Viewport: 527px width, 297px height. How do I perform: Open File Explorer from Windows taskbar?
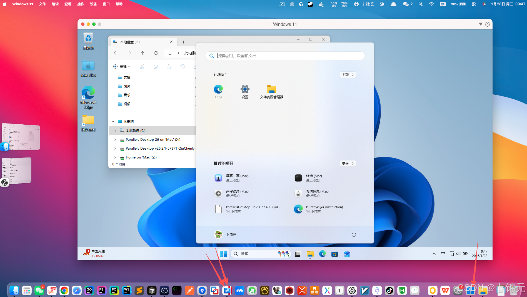(310, 254)
